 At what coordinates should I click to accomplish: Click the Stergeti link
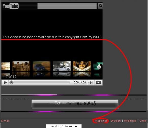116,121
